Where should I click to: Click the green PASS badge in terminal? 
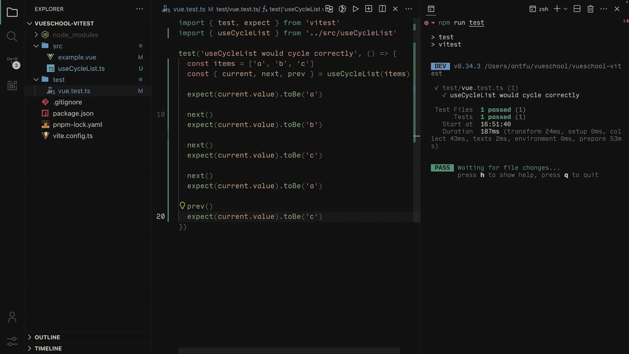pos(442,168)
